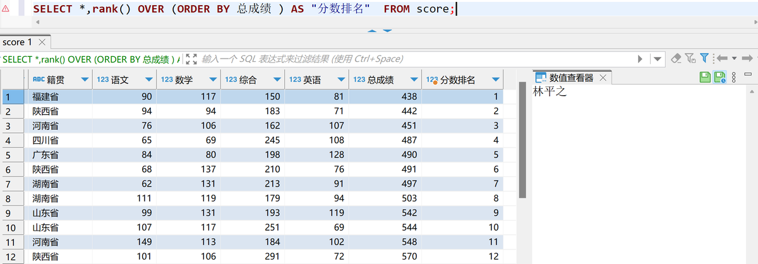
Task: Select 总成绩 cell with value 438
Action: coord(385,97)
